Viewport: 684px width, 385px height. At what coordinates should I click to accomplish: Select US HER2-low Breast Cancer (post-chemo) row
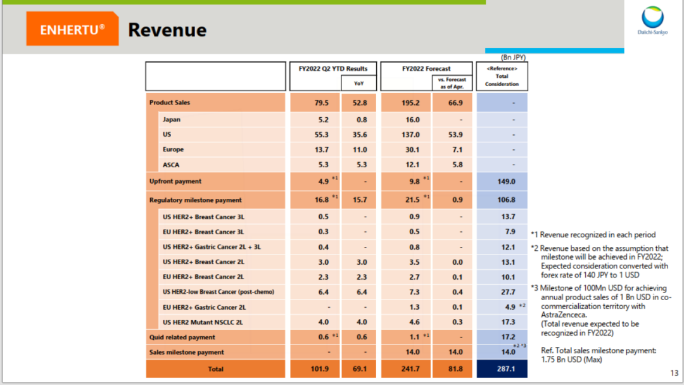(218, 292)
